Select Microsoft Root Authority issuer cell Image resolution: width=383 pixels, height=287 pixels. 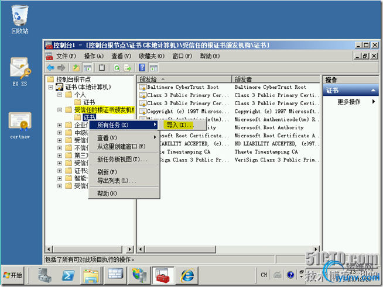pyautogui.click(x=269, y=127)
